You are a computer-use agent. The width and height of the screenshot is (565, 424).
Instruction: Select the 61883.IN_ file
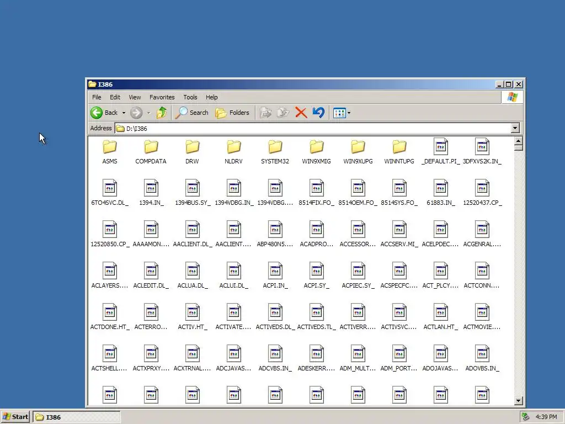(x=441, y=193)
